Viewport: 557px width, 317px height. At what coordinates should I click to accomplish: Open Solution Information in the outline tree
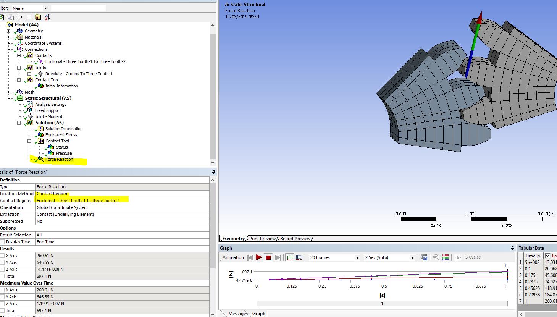63,129
